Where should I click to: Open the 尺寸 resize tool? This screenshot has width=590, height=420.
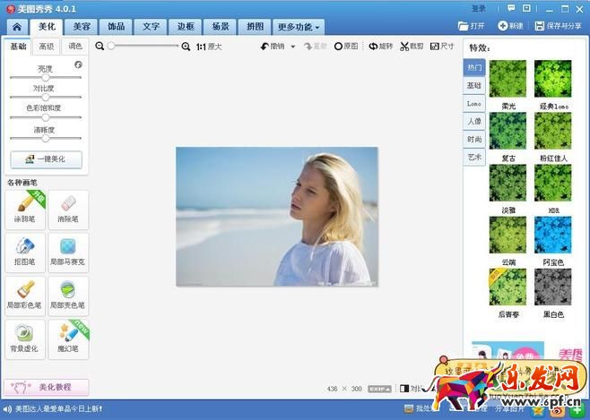click(442, 46)
